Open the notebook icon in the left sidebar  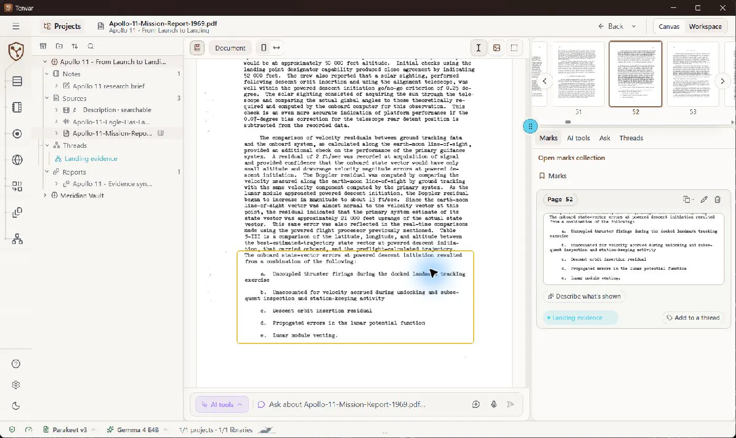17,107
